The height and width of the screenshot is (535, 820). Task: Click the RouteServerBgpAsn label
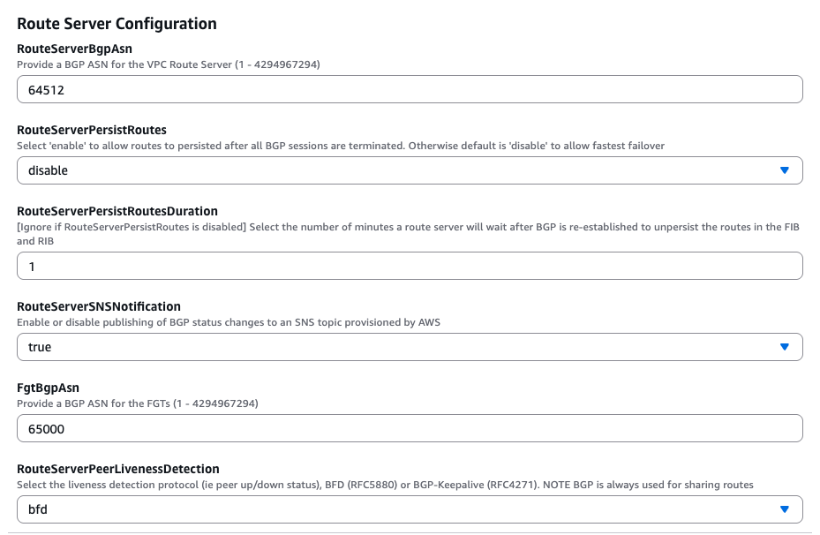click(74, 49)
